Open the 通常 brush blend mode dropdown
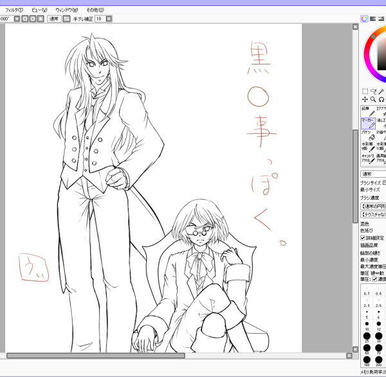Viewport: 386px width, 377px height. pos(373,174)
